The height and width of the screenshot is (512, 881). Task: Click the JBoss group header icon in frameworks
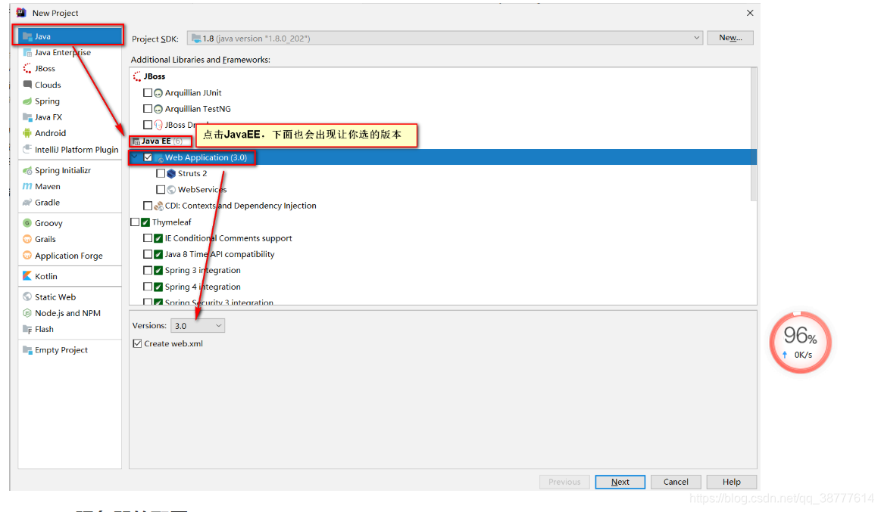tap(137, 76)
